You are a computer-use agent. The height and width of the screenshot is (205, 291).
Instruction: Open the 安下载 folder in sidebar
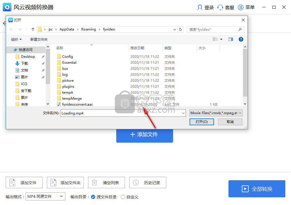26,91
